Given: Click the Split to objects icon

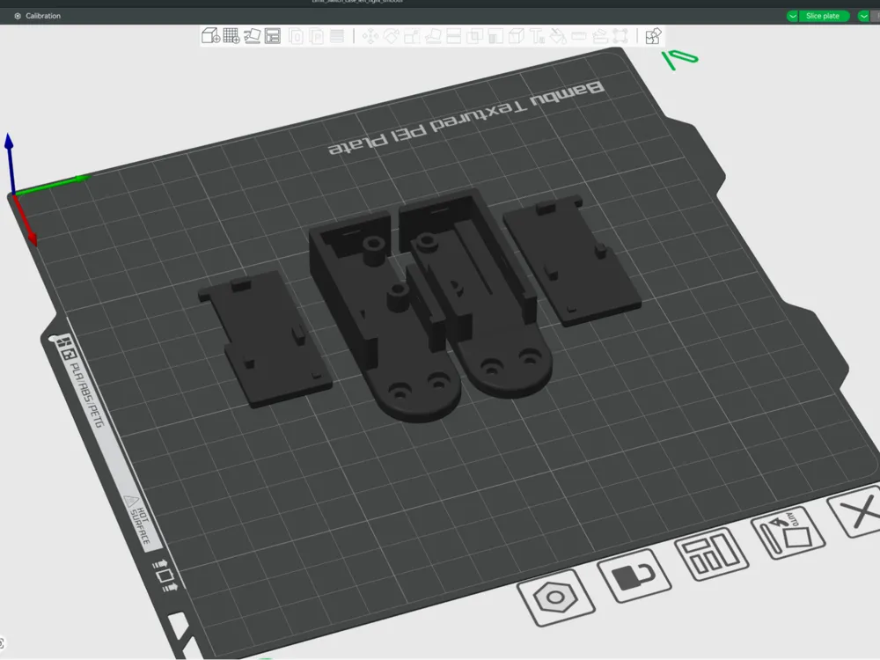Looking at the screenshot, I should tap(297, 36).
